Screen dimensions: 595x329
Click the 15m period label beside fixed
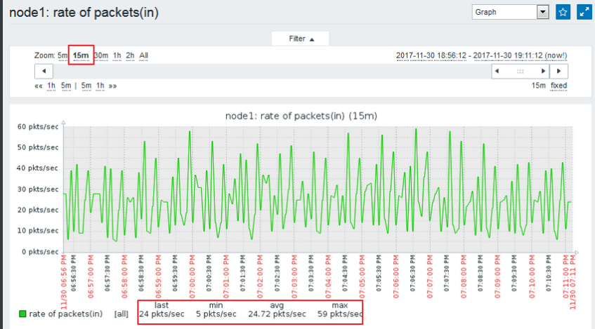pos(539,86)
